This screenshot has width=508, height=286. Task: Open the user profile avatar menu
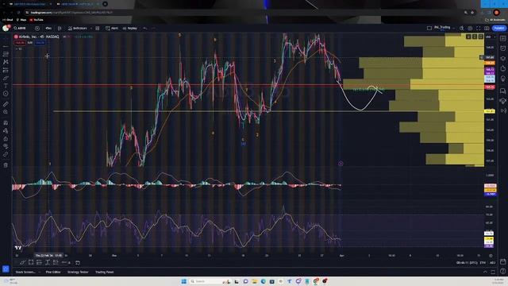(x=6, y=29)
